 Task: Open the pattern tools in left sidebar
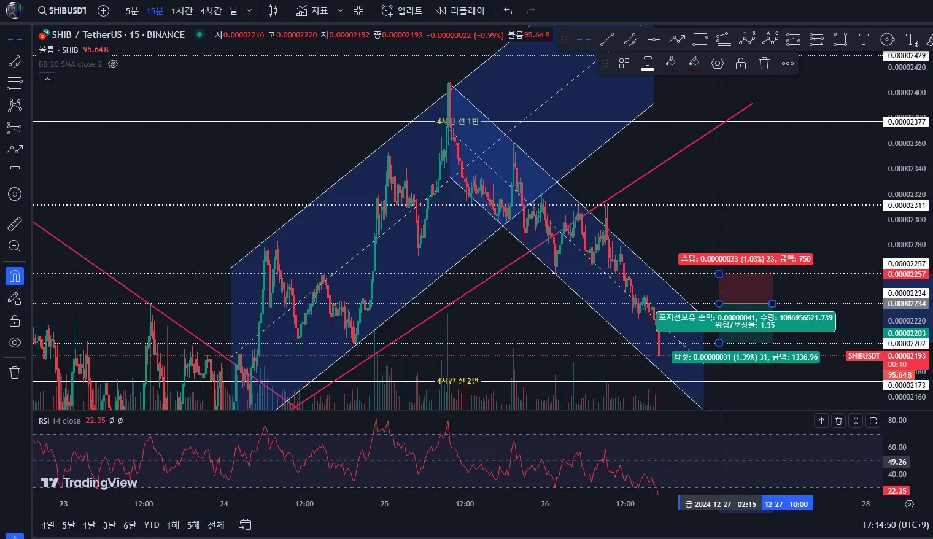pyautogui.click(x=15, y=105)
